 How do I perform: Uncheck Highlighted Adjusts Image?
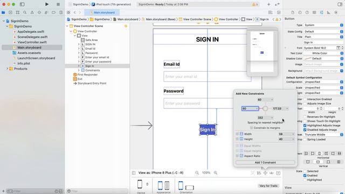point(305,126)
